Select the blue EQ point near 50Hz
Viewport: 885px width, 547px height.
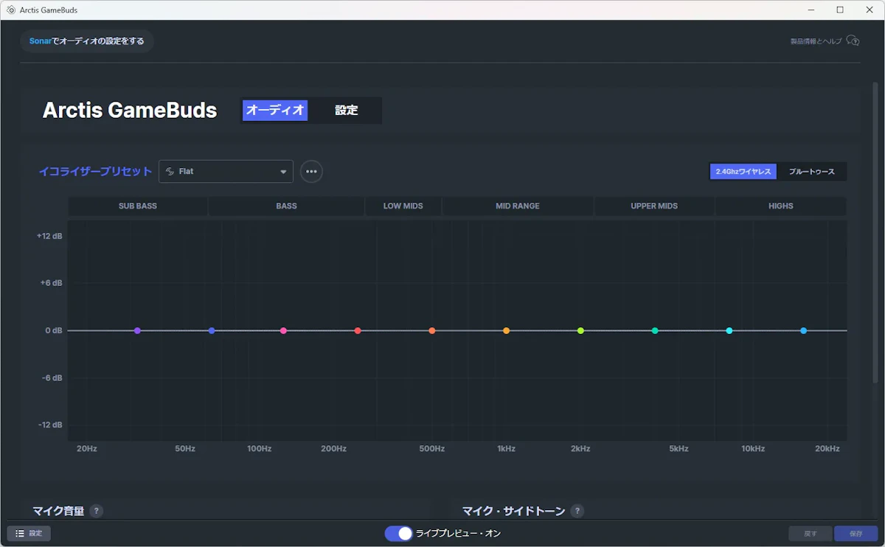click(x=212, y=331)
